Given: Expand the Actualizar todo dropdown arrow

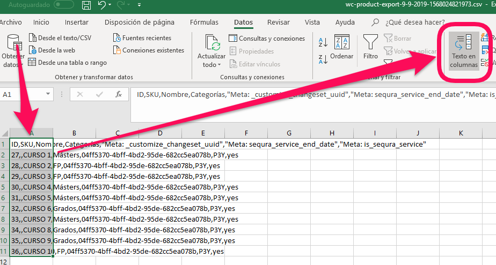Looking at the screenshot, I should [x=219, y=65].
